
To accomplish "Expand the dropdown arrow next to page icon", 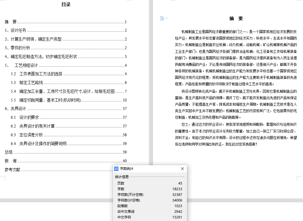I will (167, 18).
